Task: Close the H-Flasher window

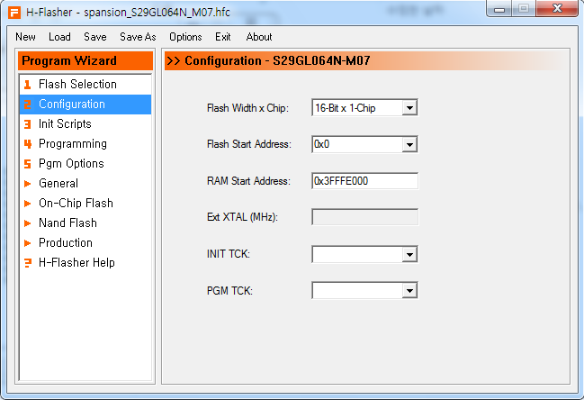Action: coord(557,9)
